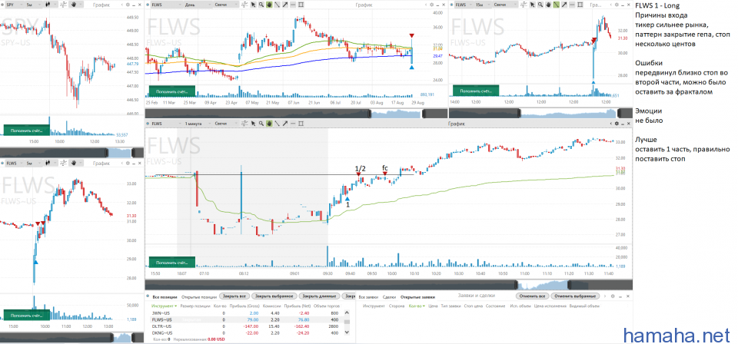
Task: Open SPY ticker dropdown in top-left chart
Action: (x=15, y=5)
